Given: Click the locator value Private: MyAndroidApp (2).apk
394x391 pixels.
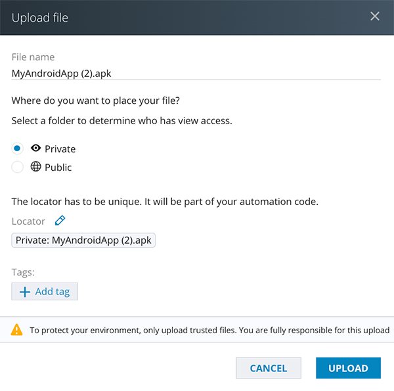Looking at the screenshot, I should 83,240.
